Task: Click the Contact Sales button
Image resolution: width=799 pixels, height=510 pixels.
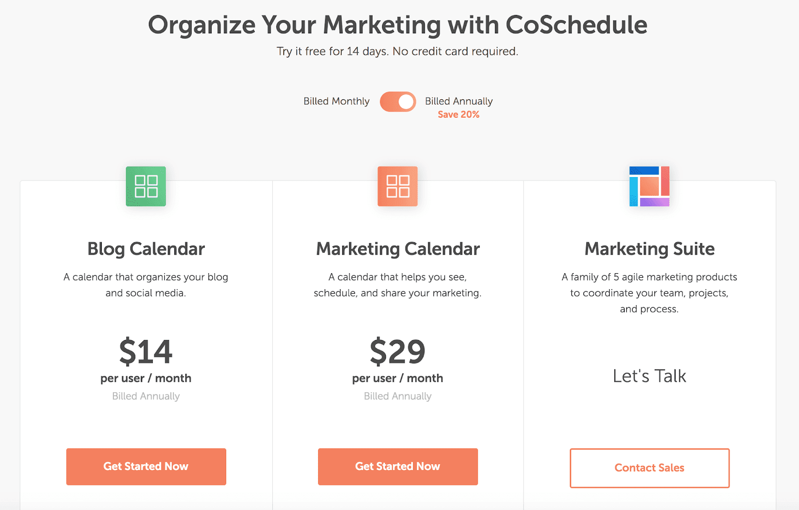Action: coord(650,468)
